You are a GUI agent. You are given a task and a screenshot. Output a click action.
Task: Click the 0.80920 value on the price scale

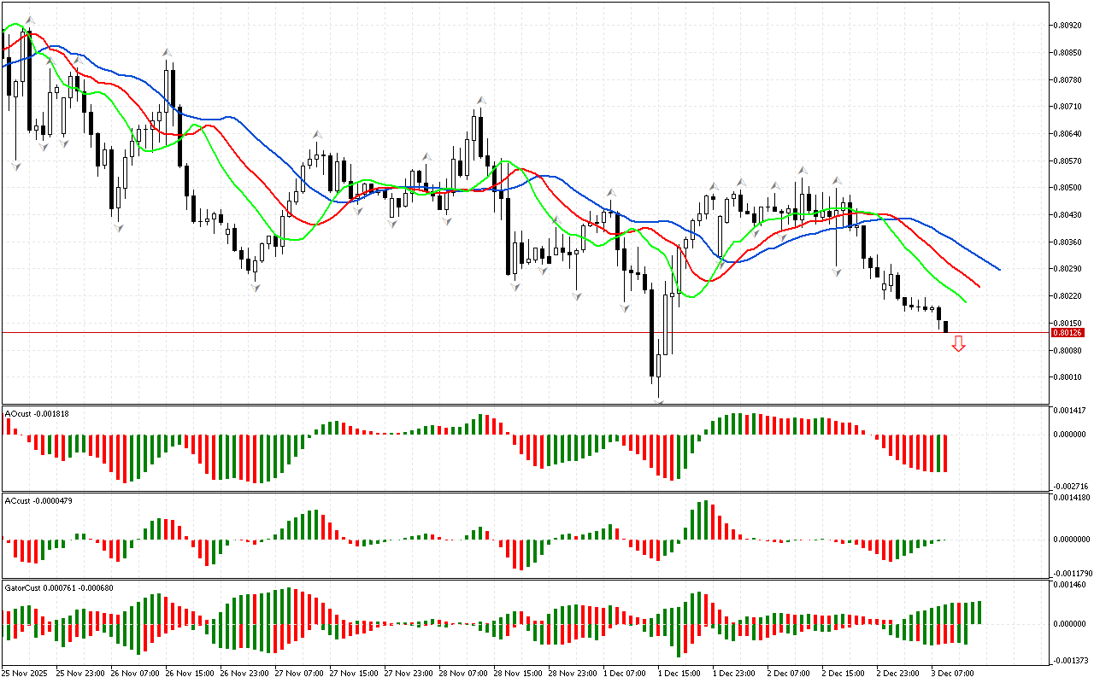pyautogui.click(x=1068, y=26)
